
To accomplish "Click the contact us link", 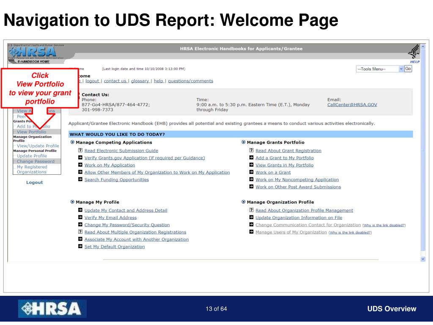I will click(x=115, y=81).
